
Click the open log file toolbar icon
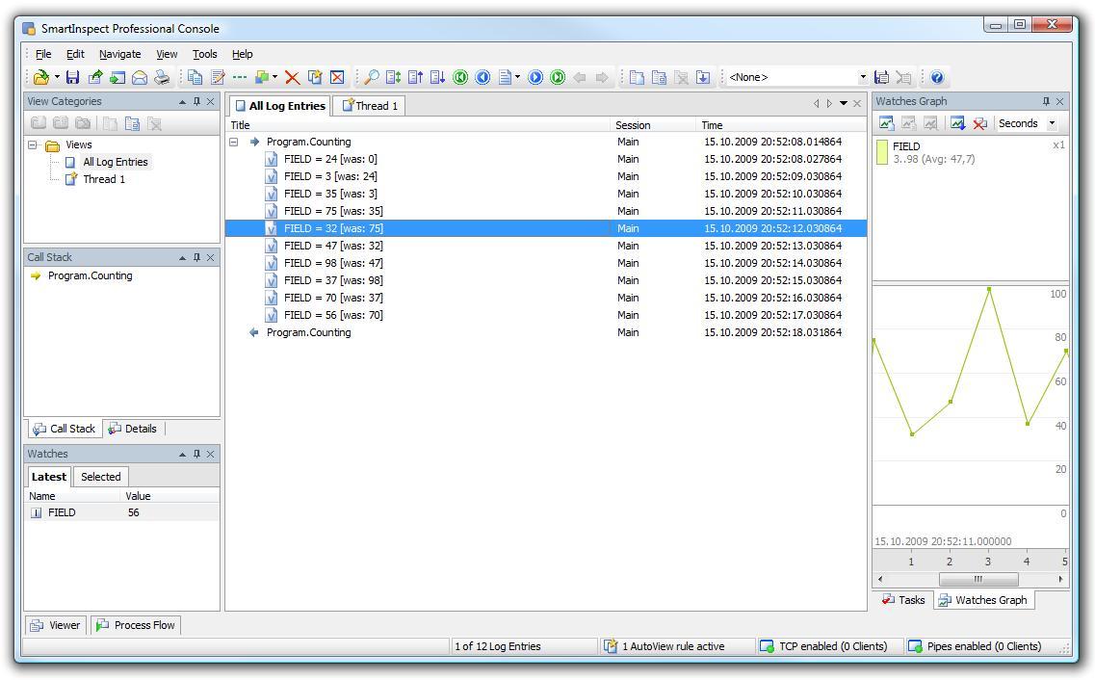[41, 77]
